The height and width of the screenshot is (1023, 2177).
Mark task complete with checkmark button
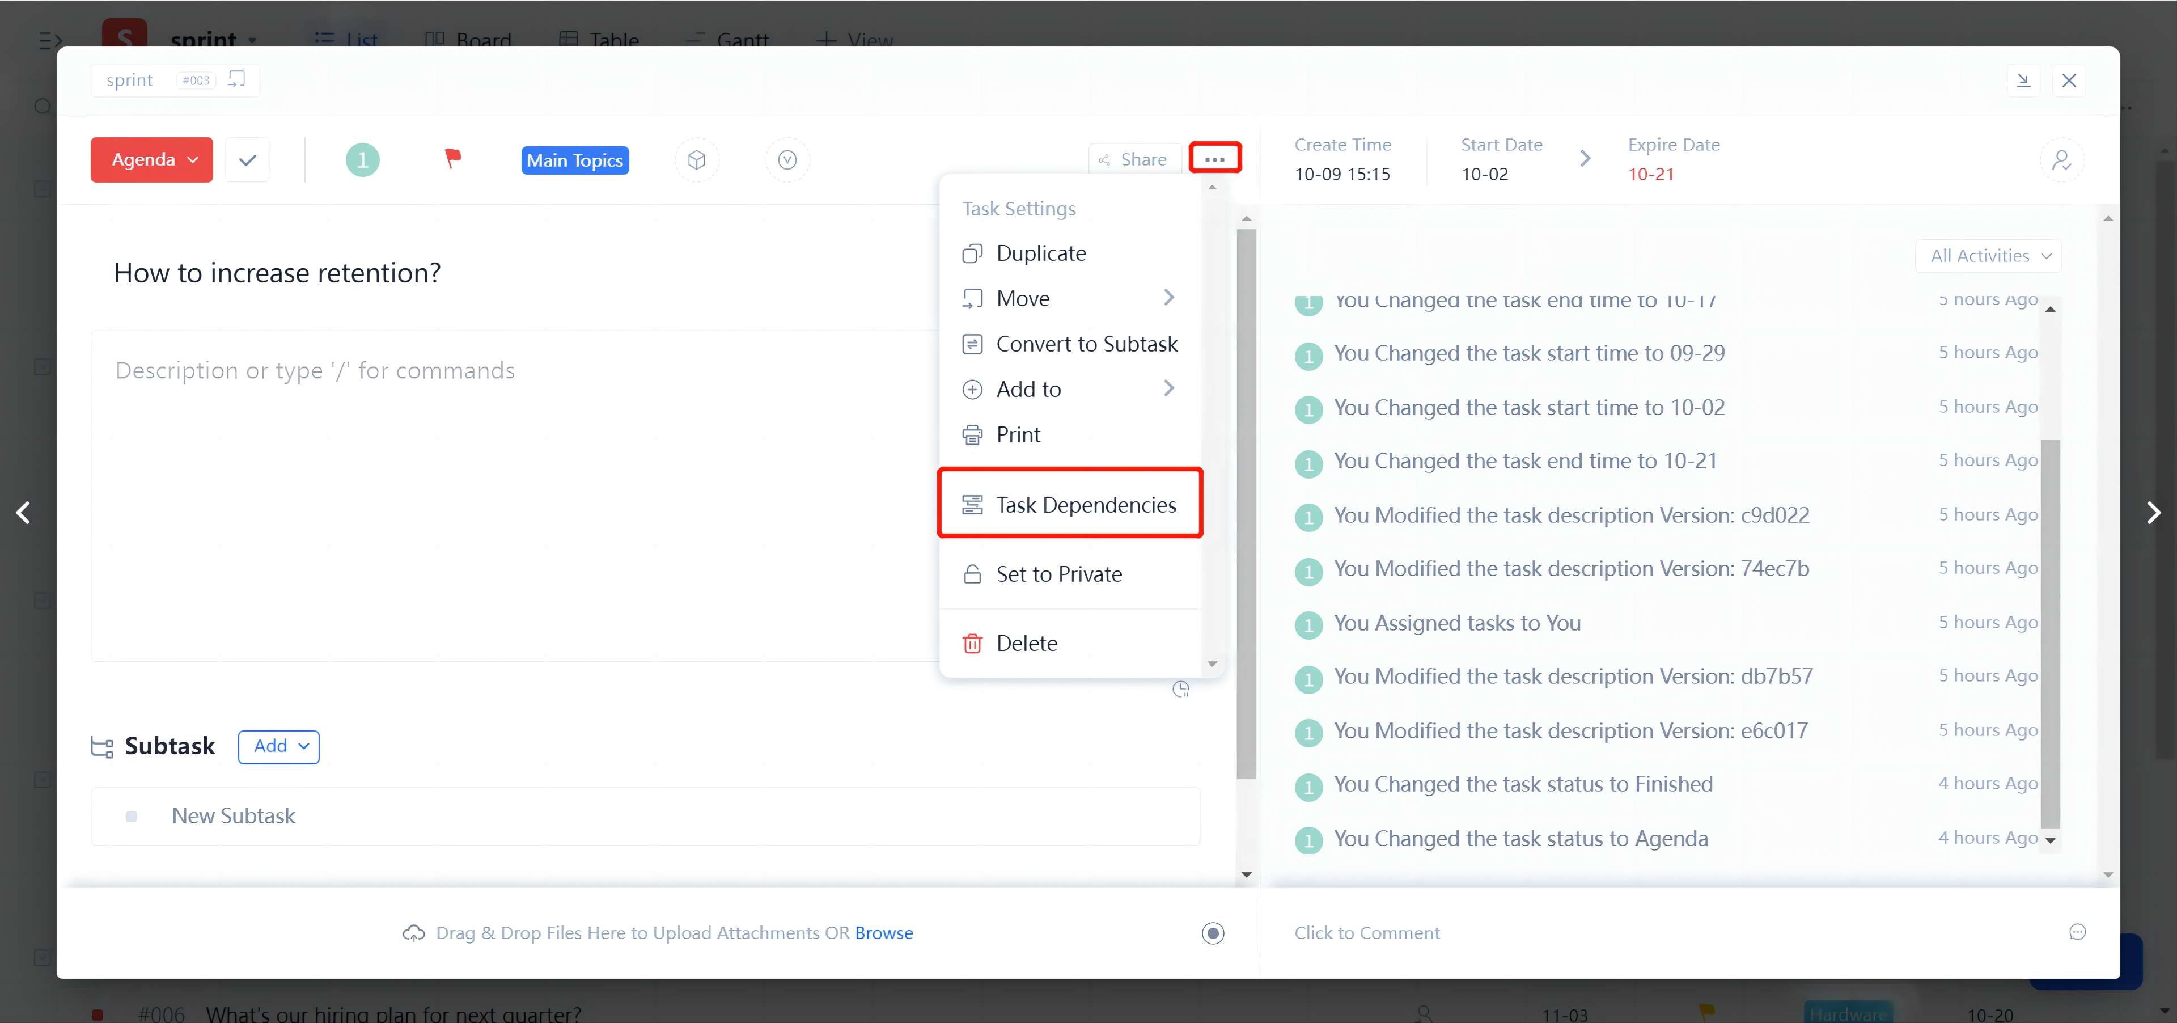[x=247, y=160]
